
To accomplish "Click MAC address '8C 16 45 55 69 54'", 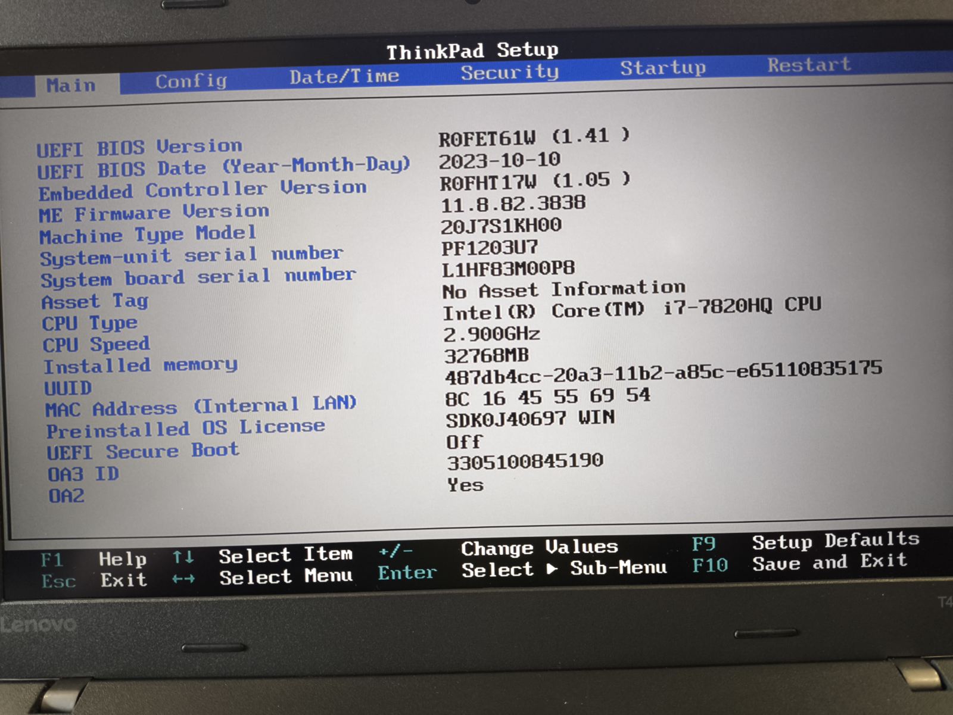I will click(x=548, y=397).
